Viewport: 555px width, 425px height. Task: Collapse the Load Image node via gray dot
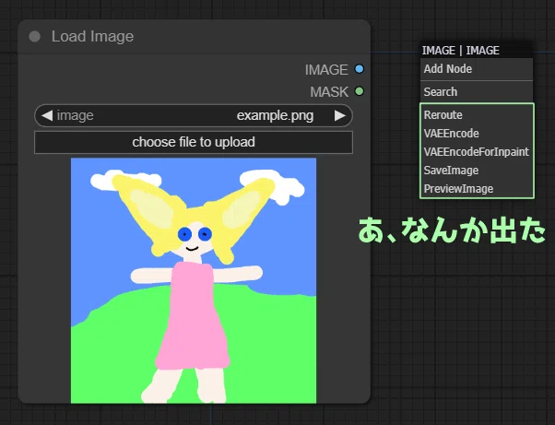pos(35,37)
